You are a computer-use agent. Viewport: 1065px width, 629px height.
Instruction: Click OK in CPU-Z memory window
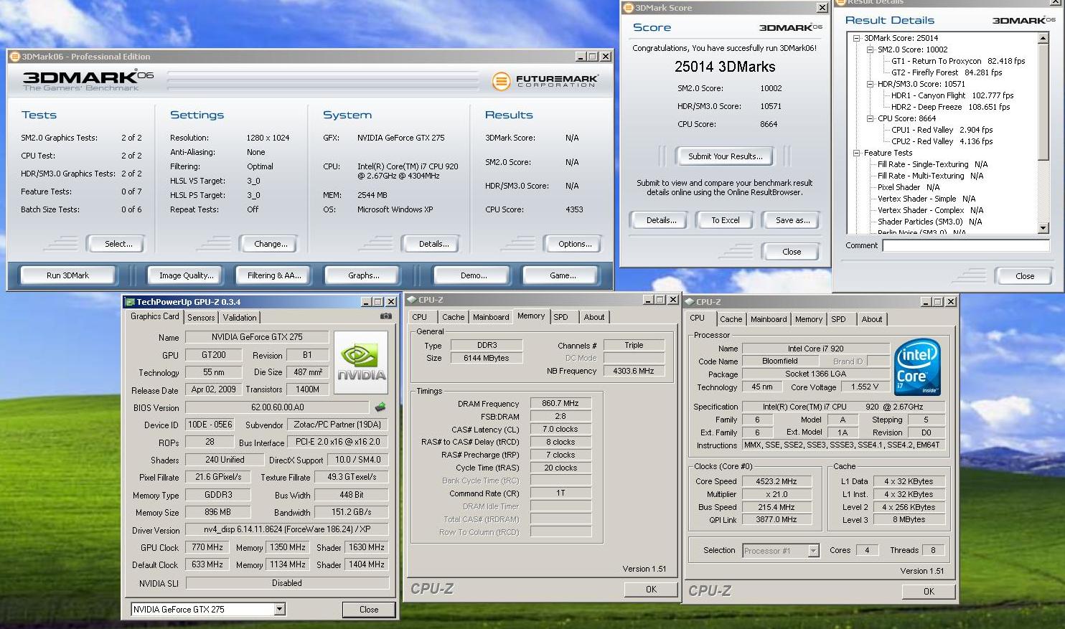click(651, 590)
